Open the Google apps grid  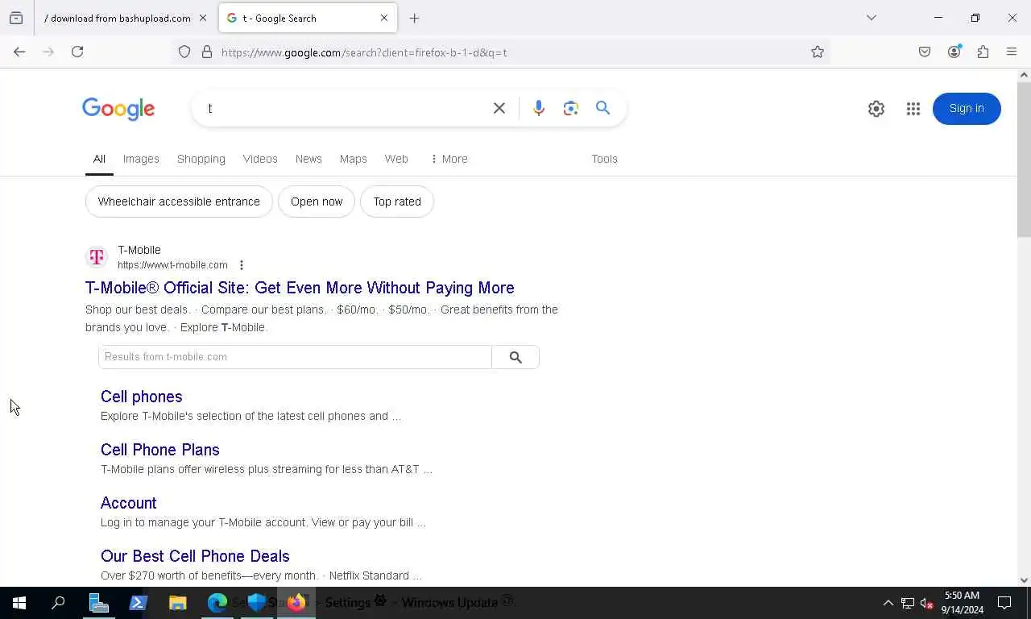(x=913, y=109)
